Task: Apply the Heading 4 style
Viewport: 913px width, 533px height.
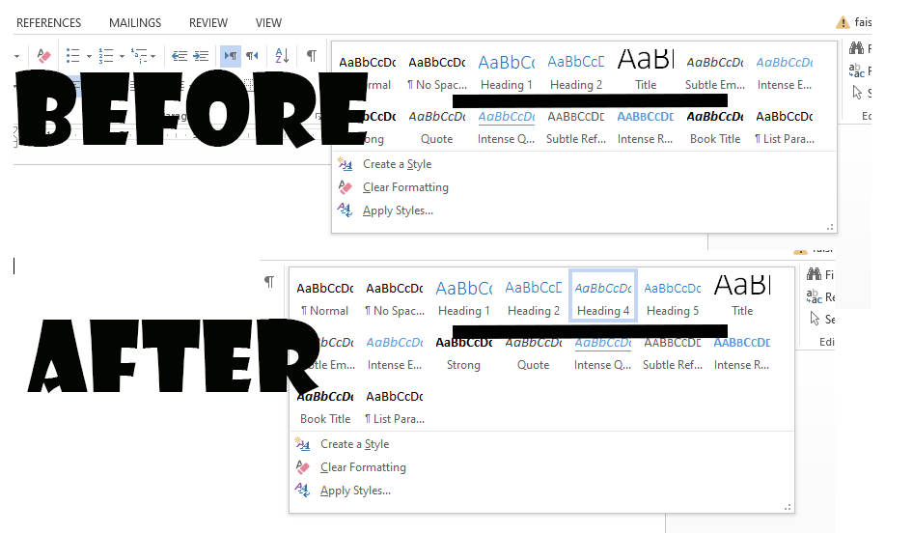Action: point(602,296)
